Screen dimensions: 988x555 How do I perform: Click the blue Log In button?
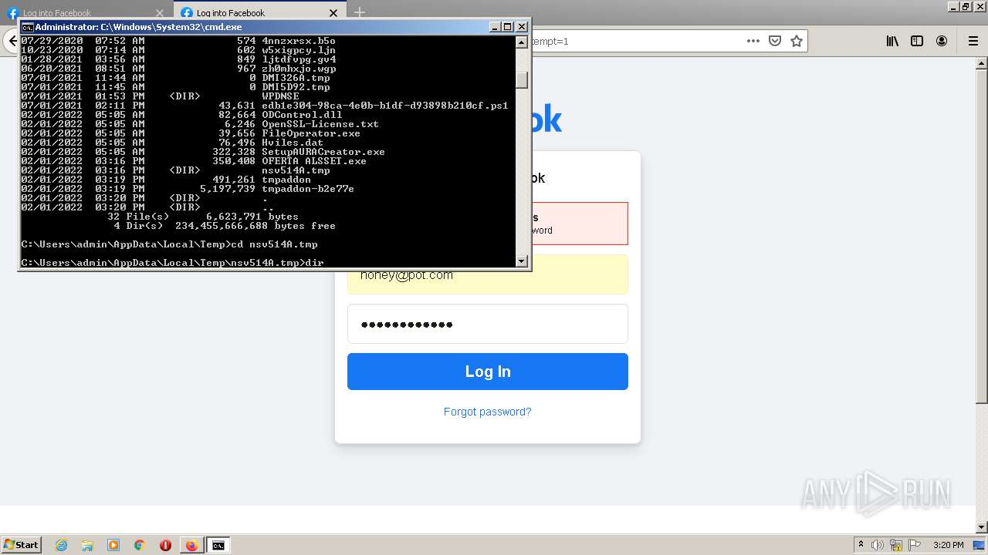[488, 372]
